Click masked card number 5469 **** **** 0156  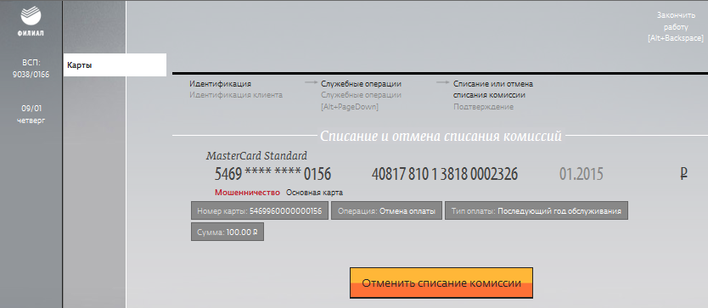pos(273,174)
